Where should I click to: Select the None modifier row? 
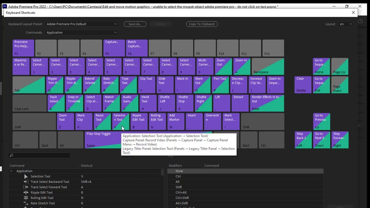point(245,171)
